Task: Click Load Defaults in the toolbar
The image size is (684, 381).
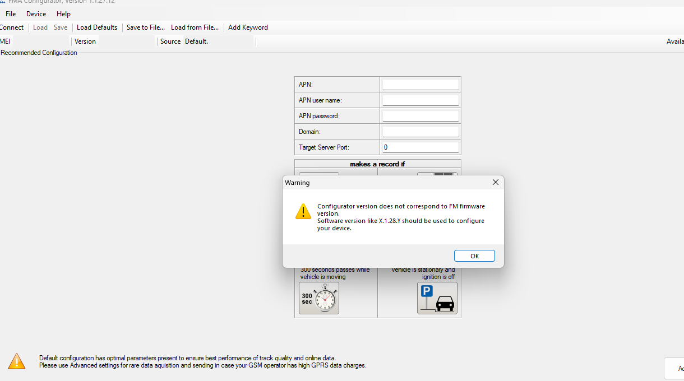Action: pyautogui.click(x=97, y=27)
